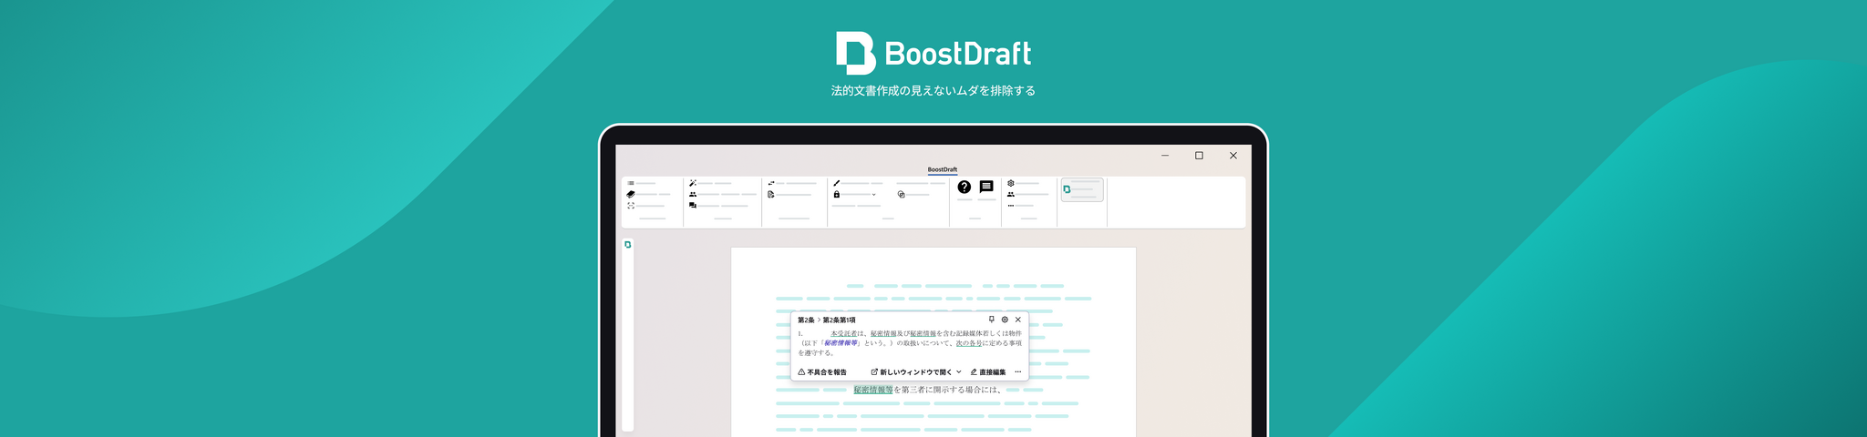This screenshot has width=1867, height=437.
Task: Click the swap arrows icon in ribbon
Action: click(771, 183)
